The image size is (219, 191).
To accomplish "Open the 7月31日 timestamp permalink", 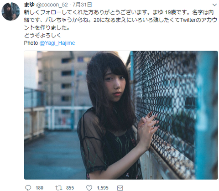I will coord(82,5).
